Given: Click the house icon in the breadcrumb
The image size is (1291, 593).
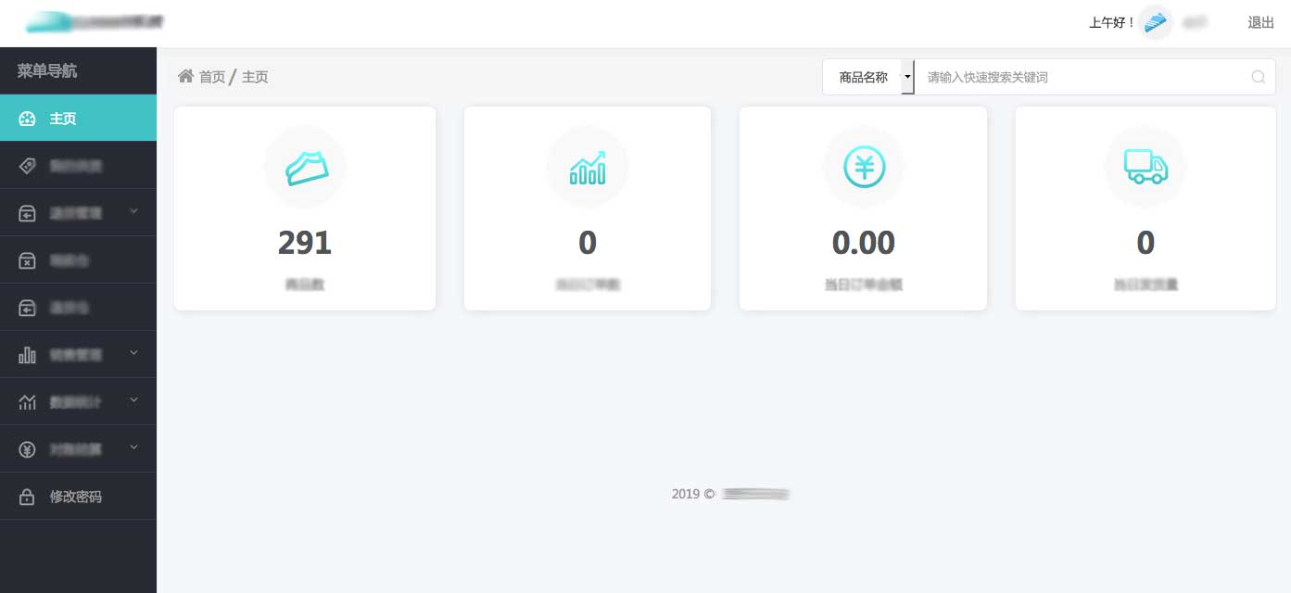Looking at the screenshot, I should tap(185, 76).
